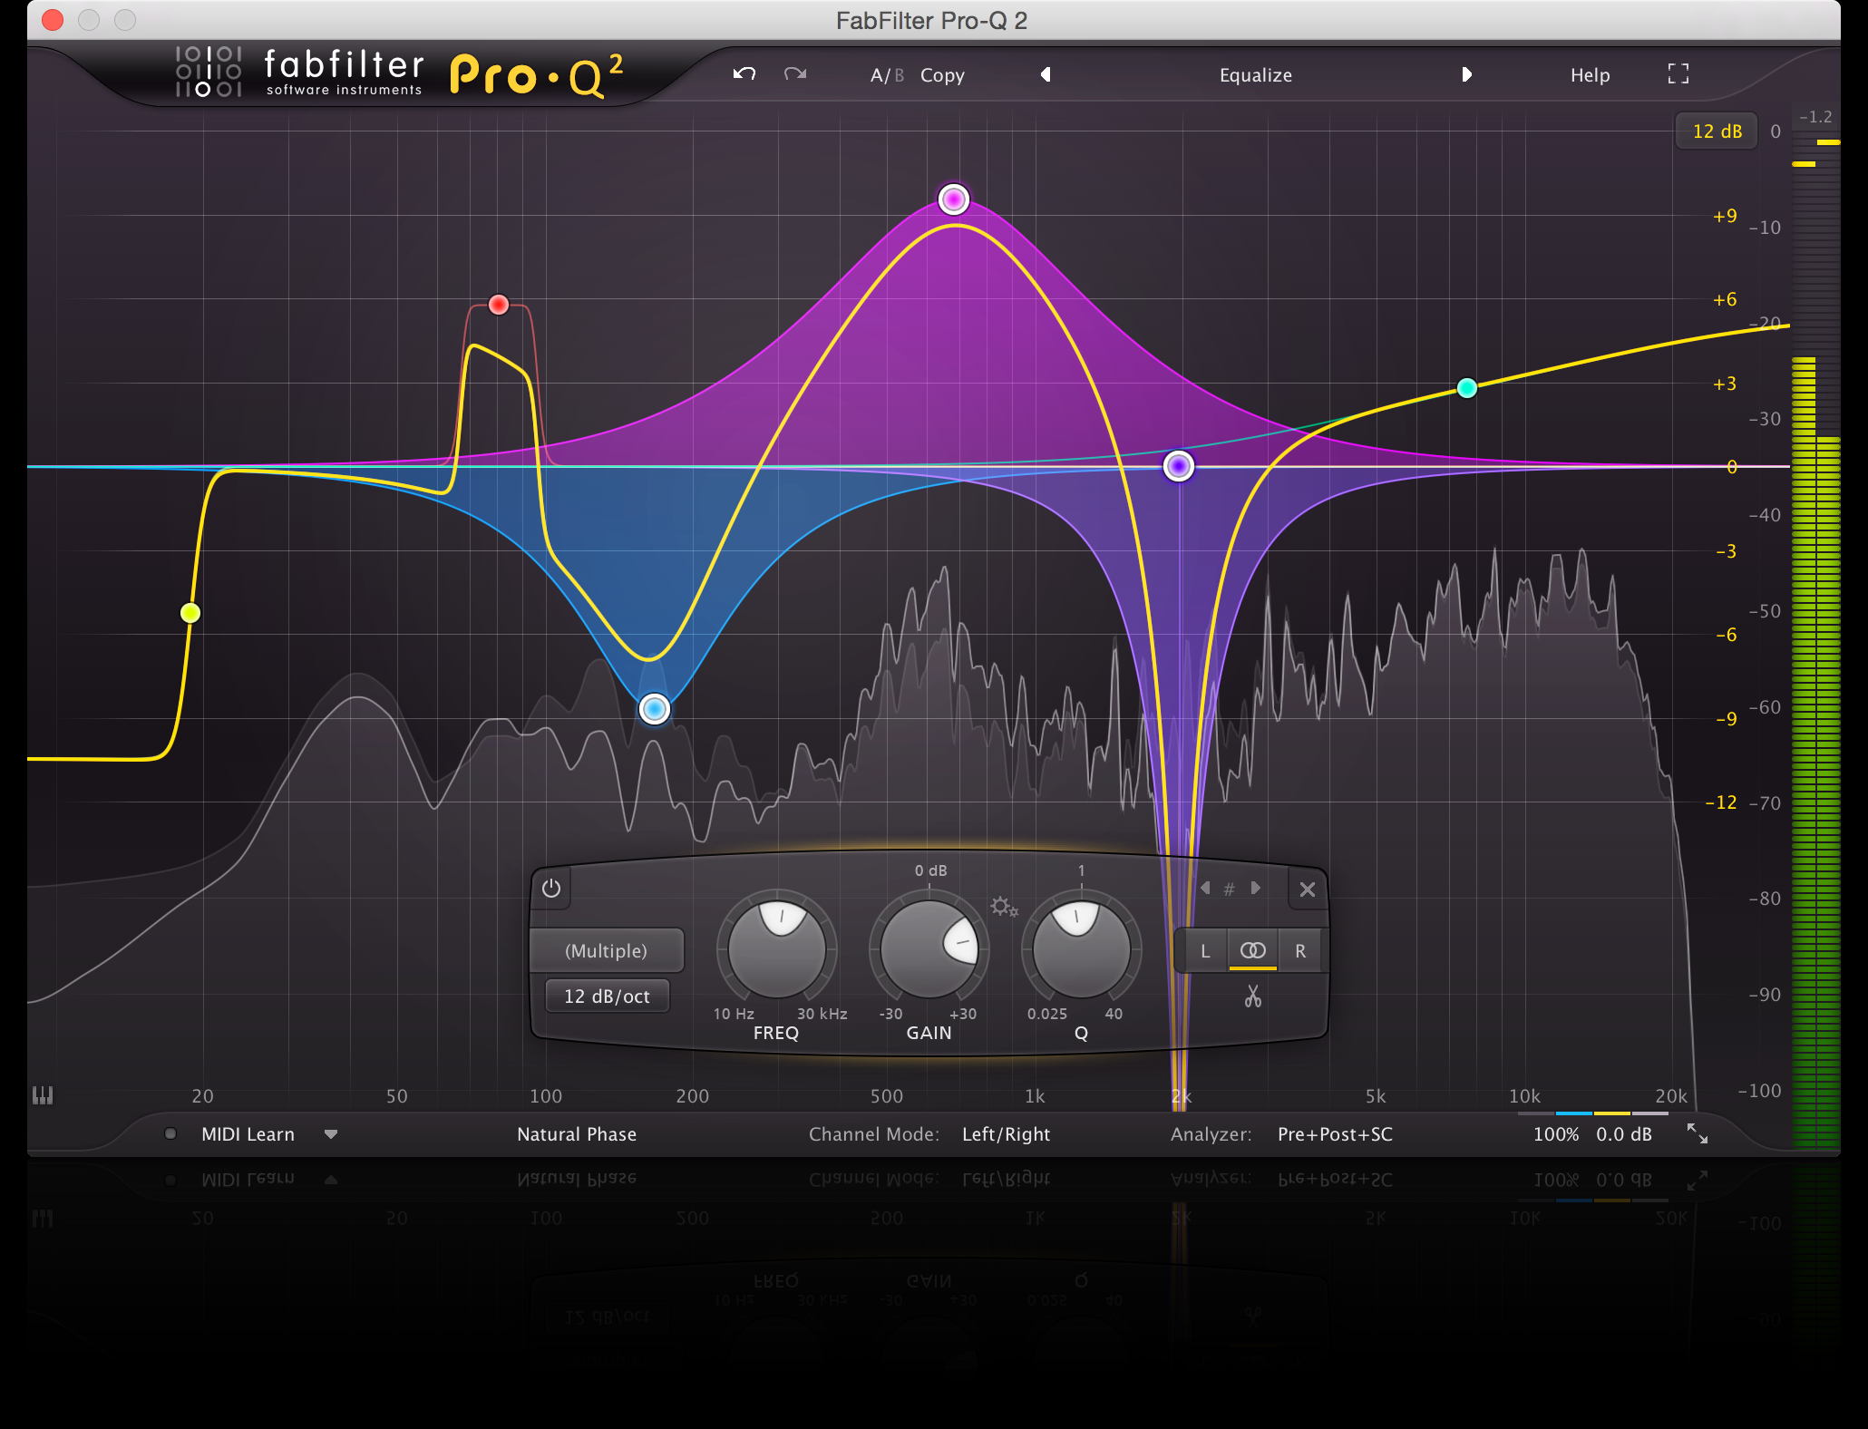Open the Pre+Post+SC analyzer settings
This screenshot has width=1868, height=1429.
tap(1335, 1134)
